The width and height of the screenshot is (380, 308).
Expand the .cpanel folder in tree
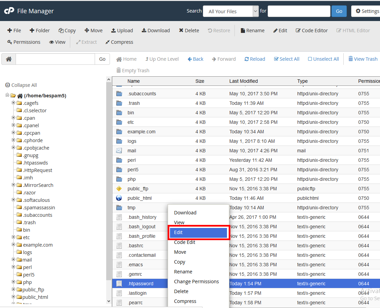(14, 126)
